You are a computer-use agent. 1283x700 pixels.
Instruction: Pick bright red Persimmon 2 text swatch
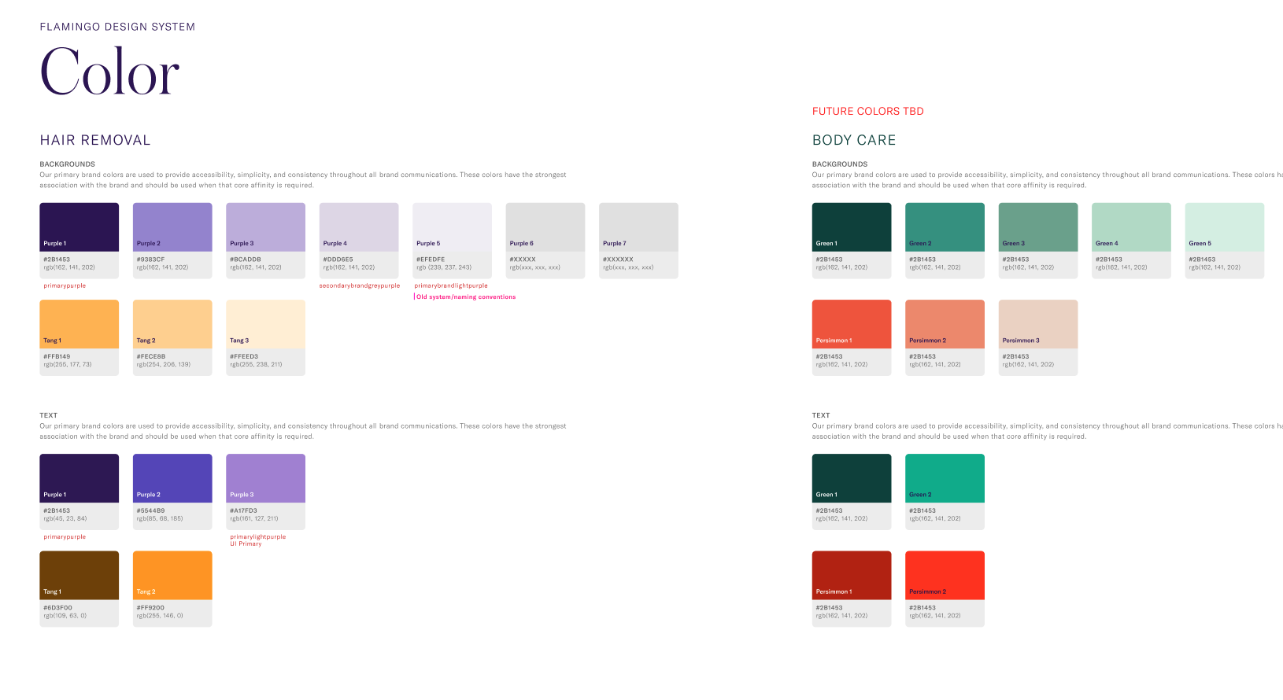point(945,588)
